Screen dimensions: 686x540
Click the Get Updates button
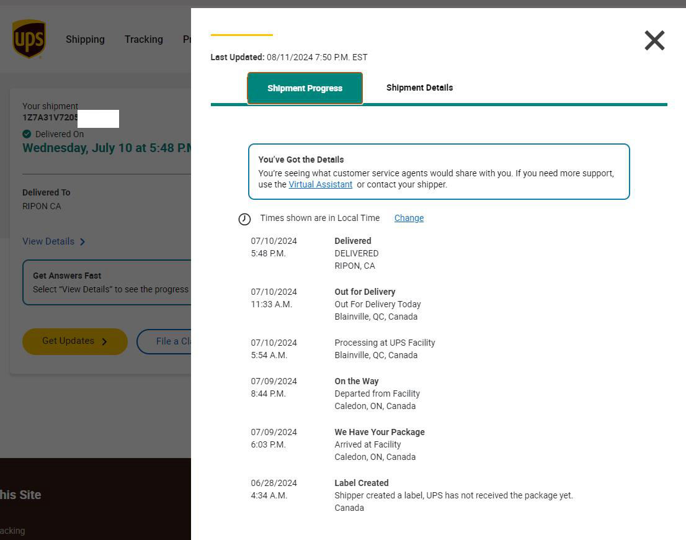click(x=75, y=341)
